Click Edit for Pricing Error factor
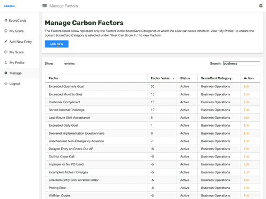266x199 pixels. [246, 188]
